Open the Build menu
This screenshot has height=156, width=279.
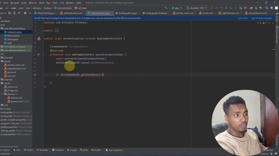point(42,3)
